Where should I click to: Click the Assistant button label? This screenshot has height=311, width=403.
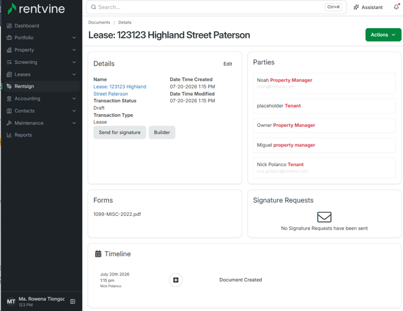(372, 7)
